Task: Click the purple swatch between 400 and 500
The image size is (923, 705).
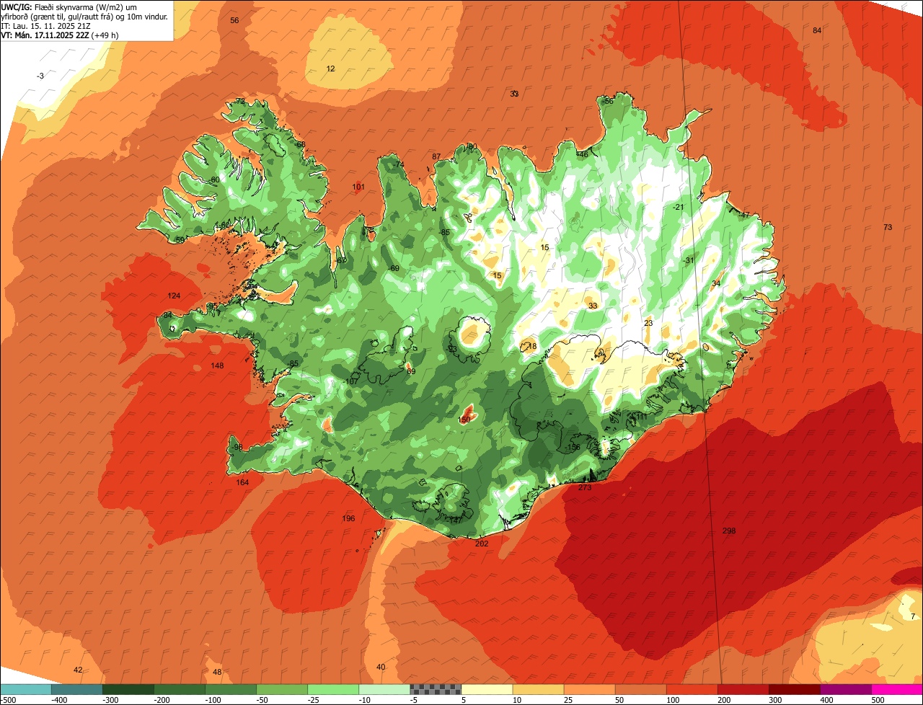Action: click(845, 689)
